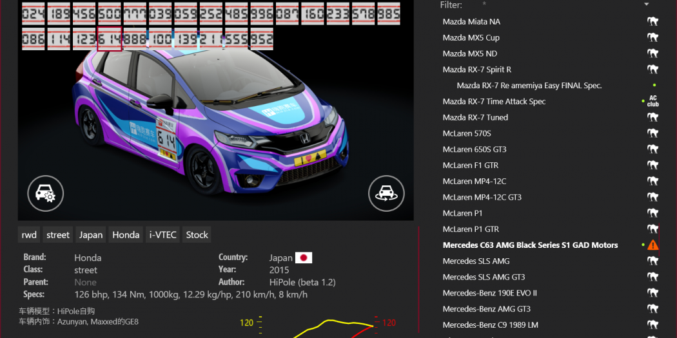This screenshot has width=677, height=338.
Task: Click the cat icon next to Mazda RX-7 Tuned
Action: coord(652,117)
